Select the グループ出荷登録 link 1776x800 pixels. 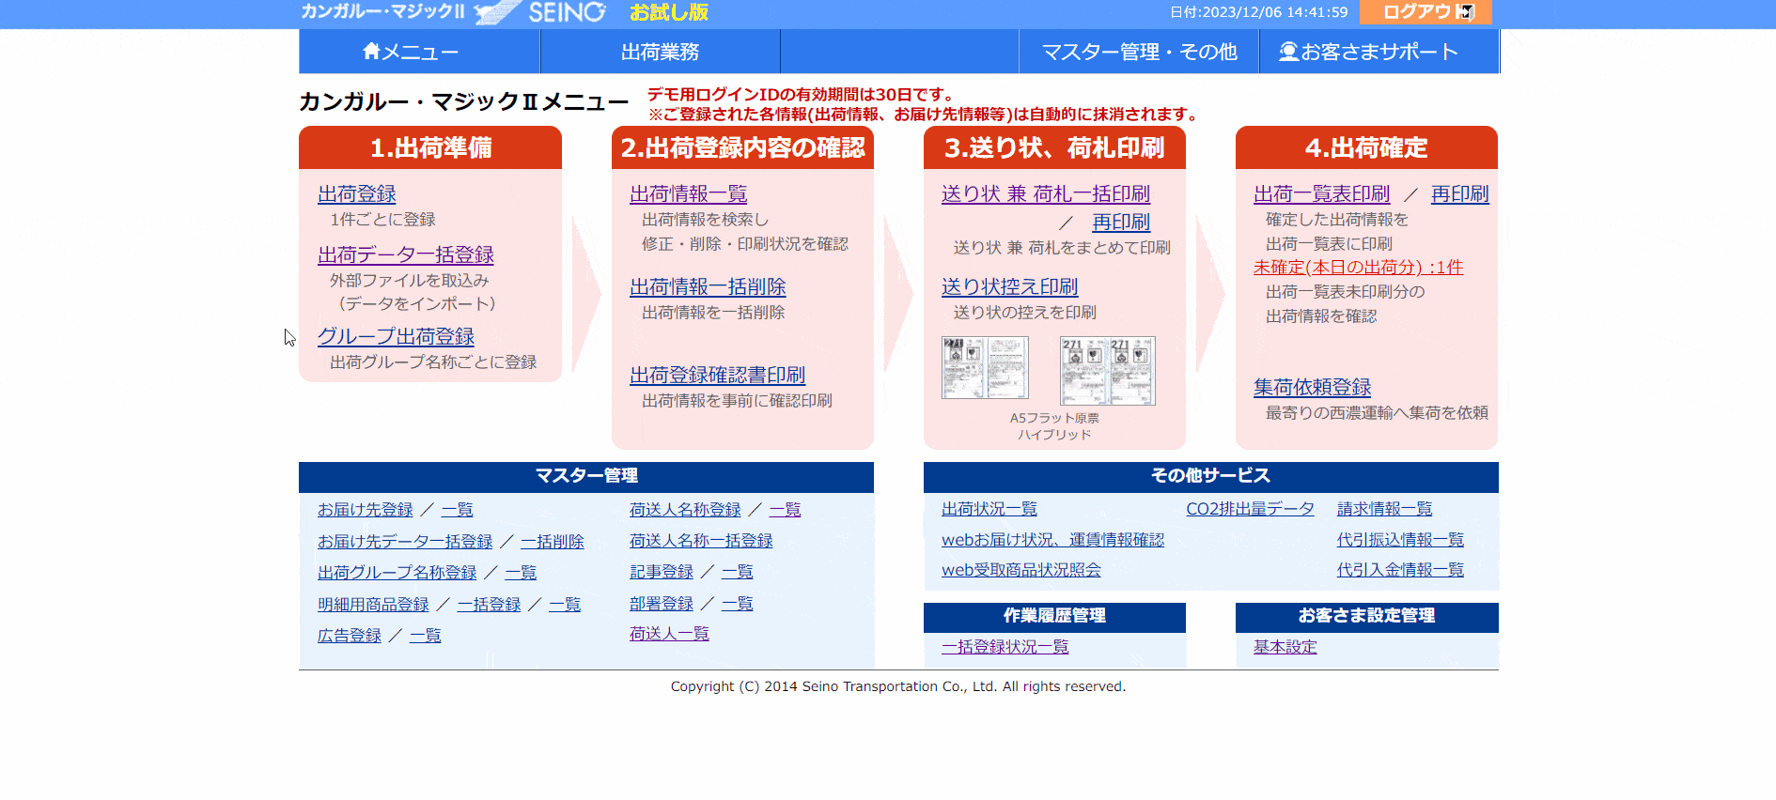click(396, 336)
